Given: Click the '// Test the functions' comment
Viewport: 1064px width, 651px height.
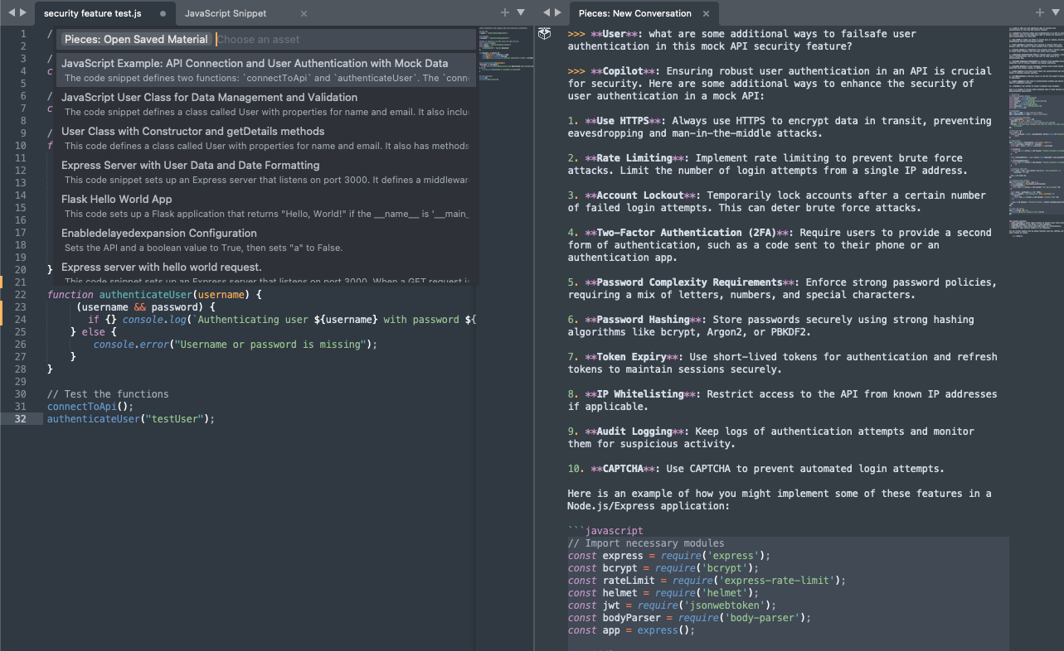Looking at the screenshot, I should pyautogui.click(x=108, y=394).
